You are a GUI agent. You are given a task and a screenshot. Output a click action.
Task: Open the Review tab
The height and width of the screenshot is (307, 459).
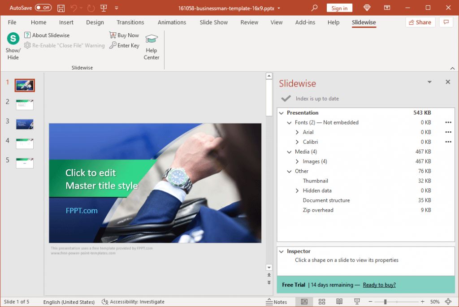point(249,22)
